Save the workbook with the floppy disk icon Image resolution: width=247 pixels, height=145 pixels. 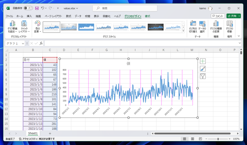[37, 8]
